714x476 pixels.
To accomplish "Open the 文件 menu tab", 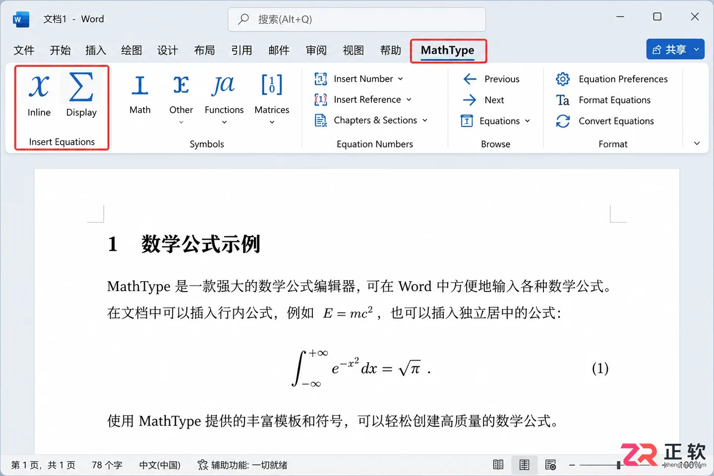I will point(24,50).
